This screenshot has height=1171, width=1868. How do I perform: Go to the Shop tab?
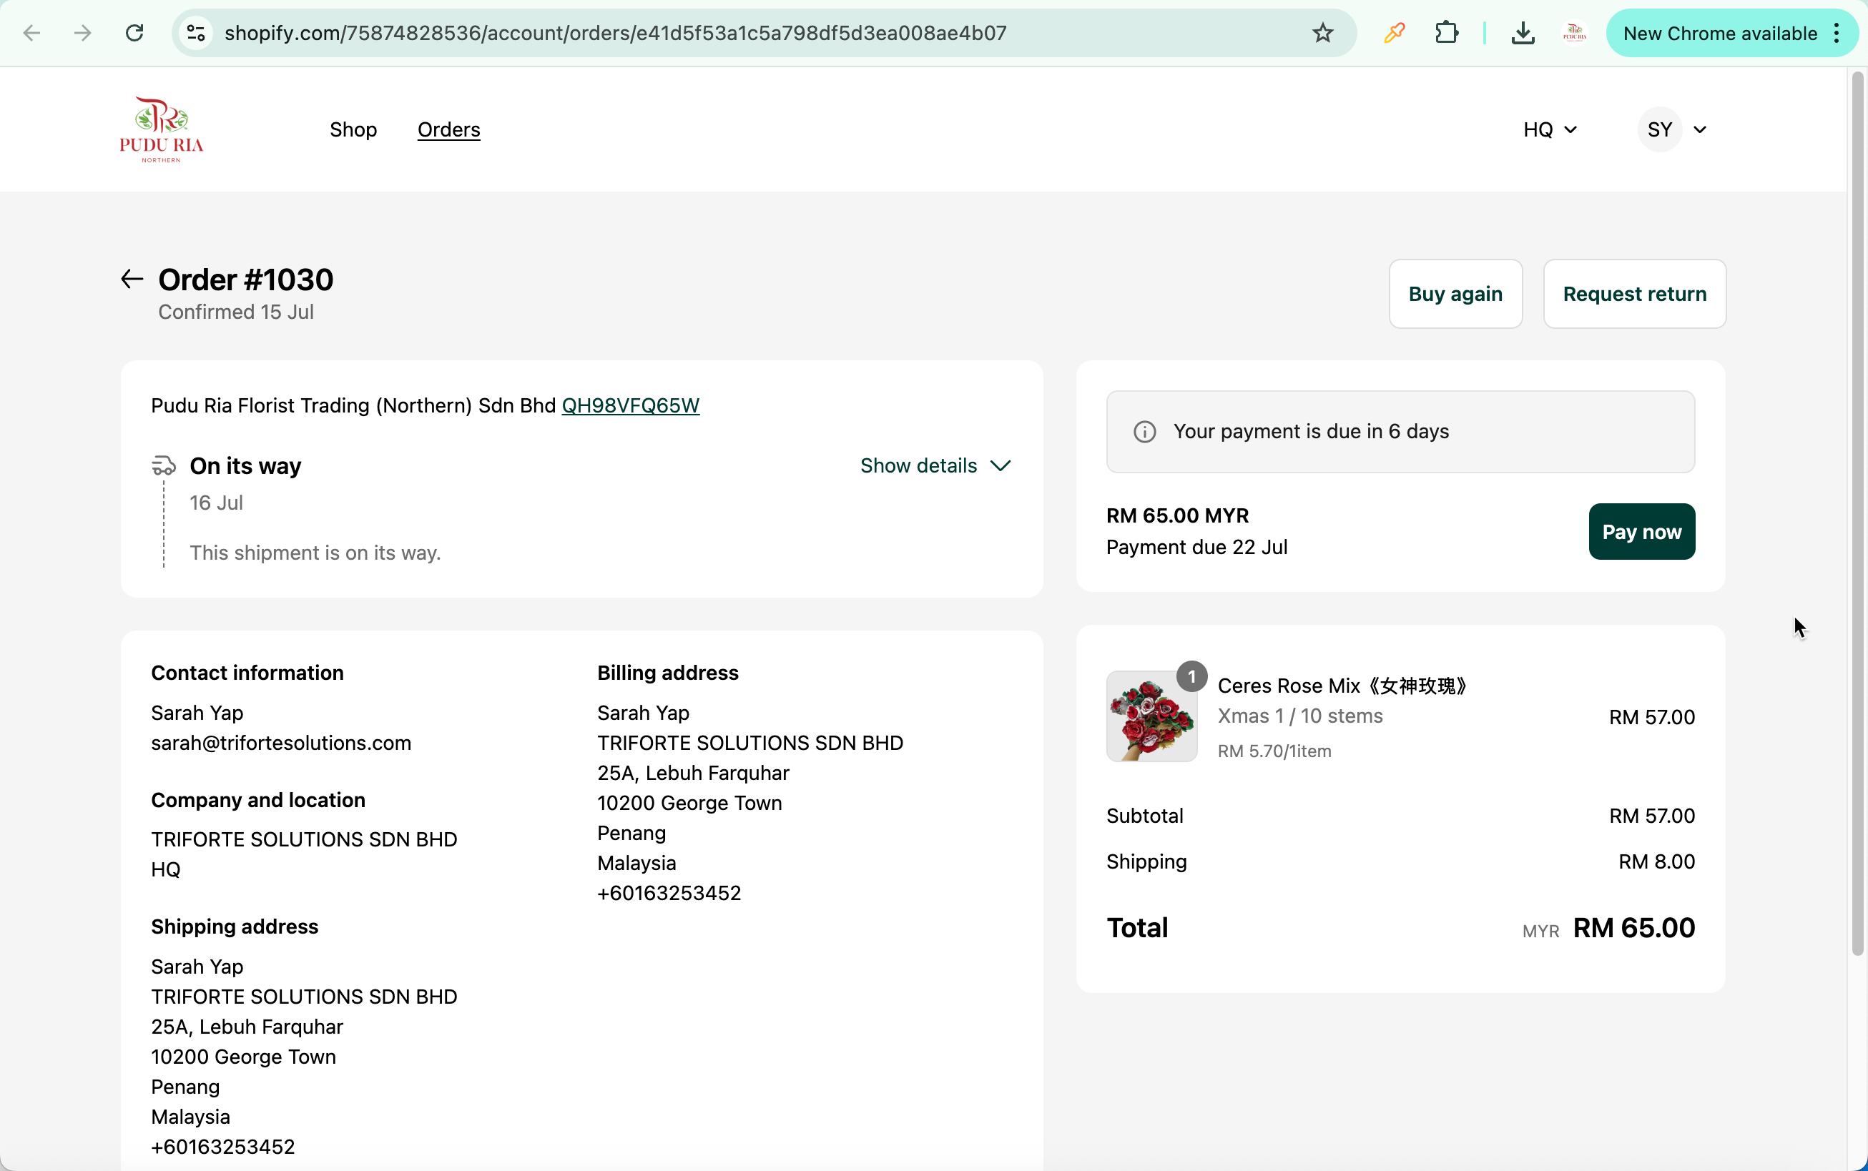pyautogui.click(x=353, y=129)
